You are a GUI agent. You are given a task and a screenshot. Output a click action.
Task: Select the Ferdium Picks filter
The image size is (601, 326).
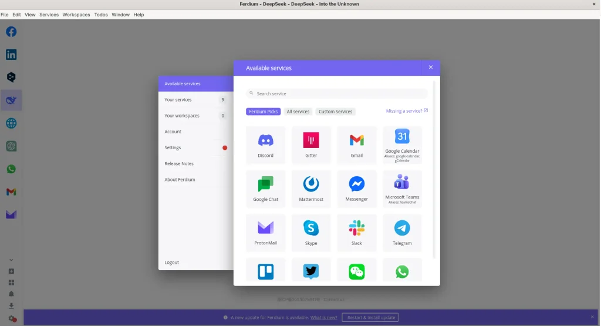point(264,112)
